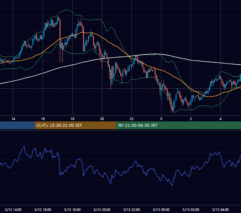241x213 pixels.
Task: Click the 5/13 04:00 label on oscillator axis
Action: pos(220,209)
